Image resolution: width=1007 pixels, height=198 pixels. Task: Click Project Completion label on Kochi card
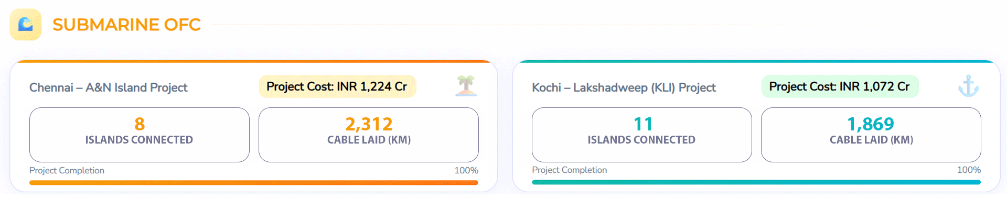569,170
